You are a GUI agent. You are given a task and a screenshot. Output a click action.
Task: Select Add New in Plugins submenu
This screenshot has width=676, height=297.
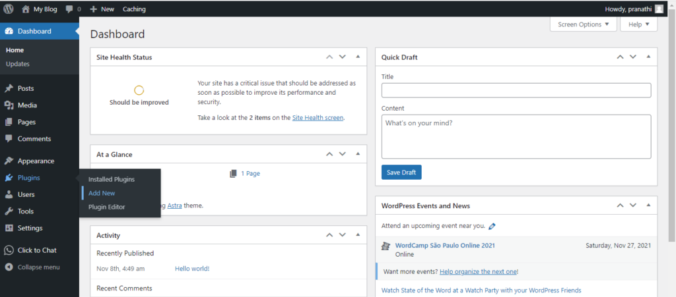click(102, 193)
